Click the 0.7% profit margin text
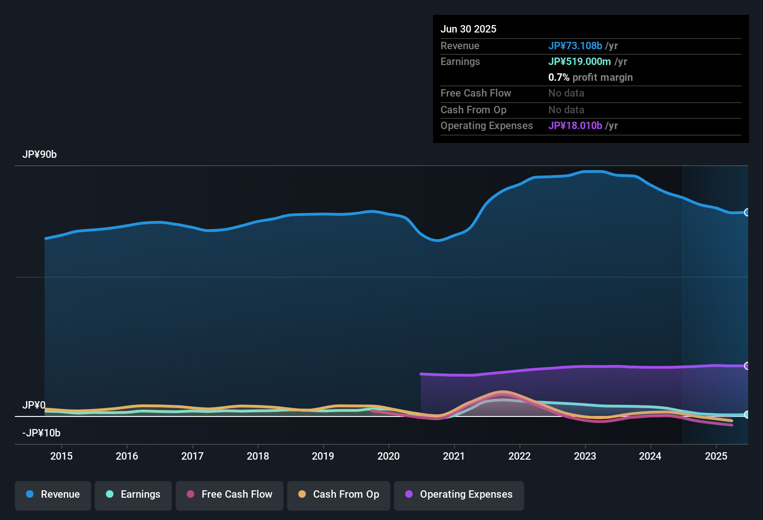Image resolution: width=763 pixels, height=520 pixels. 591,78
